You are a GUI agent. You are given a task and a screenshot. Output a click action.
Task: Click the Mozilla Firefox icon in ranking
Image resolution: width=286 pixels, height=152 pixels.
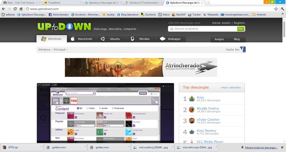pos(192,110)
